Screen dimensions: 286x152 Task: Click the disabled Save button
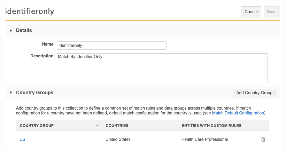[x=272, y=12]
